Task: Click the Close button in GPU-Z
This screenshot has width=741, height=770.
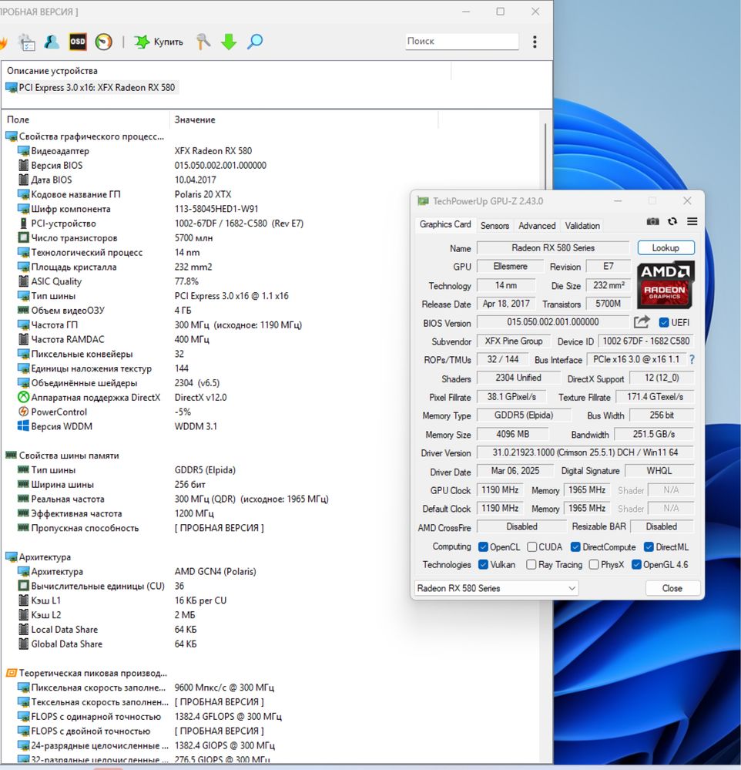Action: click(x=672, y=588)
